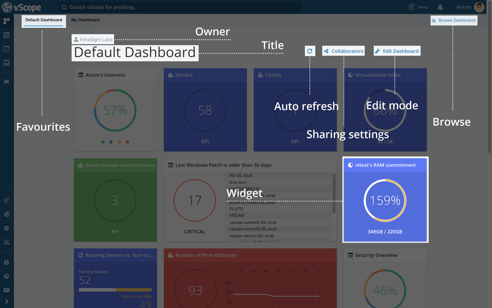
Task: Click the table icon beside Last Windows Patch
Action: tap(171, 165)
